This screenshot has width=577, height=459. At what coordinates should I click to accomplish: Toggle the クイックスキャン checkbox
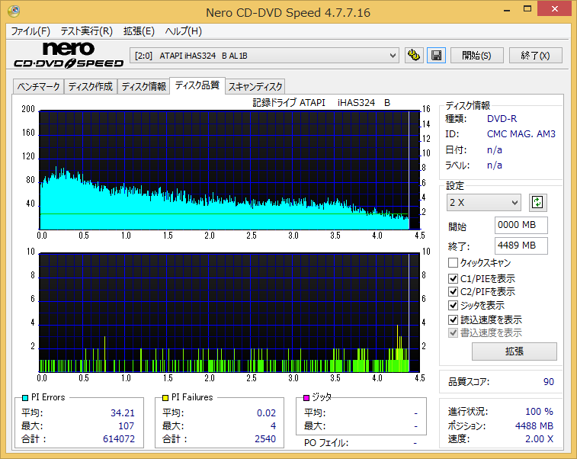click(x=453, y=263)
